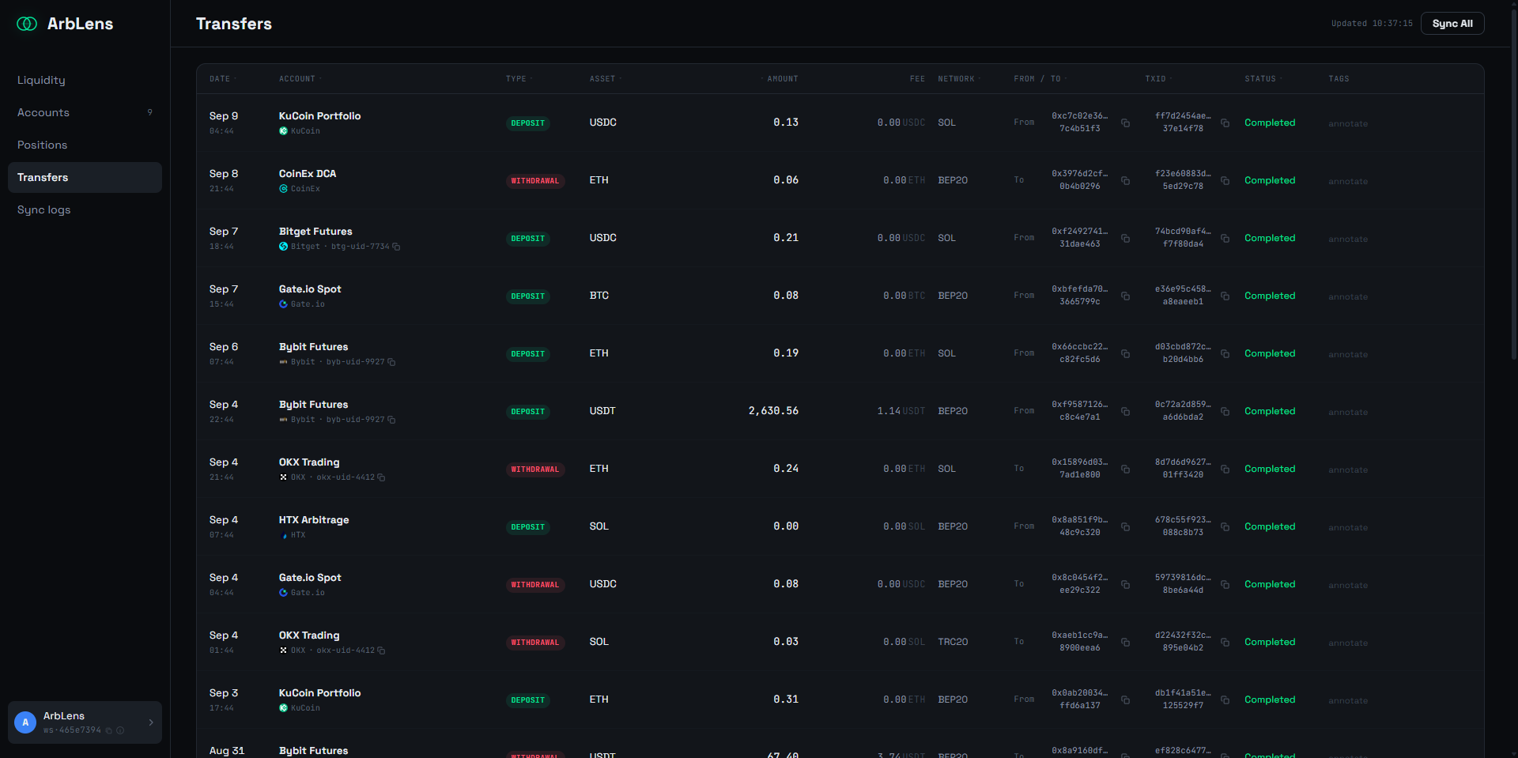Screen dimensions: 1518x758
Task: Copy address 0x0ab20034 in Sep 3 KuCoin row
Action: coord(1125,700)
